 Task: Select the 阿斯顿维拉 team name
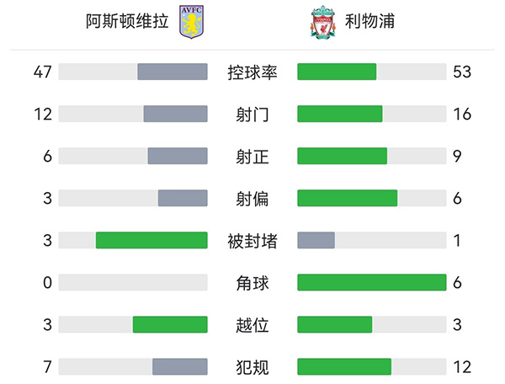(x=129, y=23)
